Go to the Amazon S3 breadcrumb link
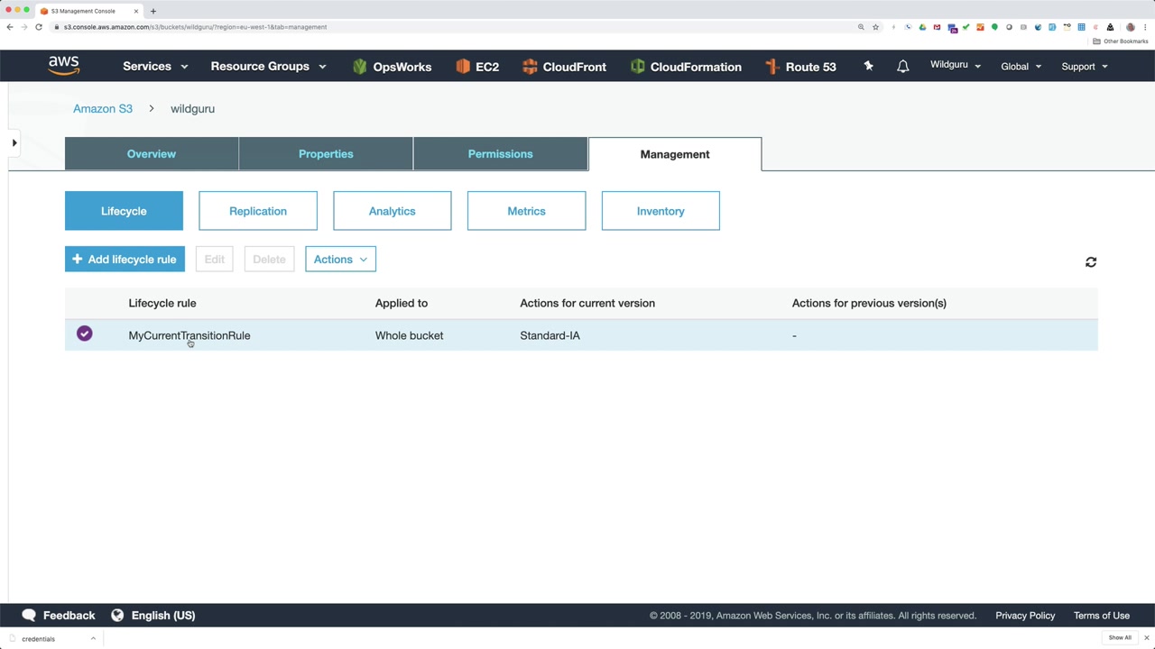 (x=103, y=108)
